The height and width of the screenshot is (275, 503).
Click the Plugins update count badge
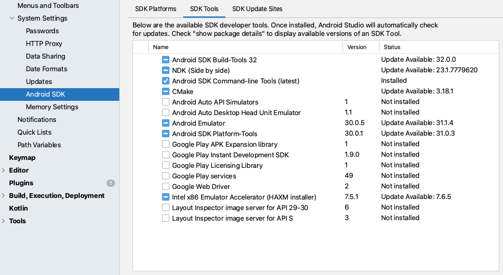coord(111,183)
